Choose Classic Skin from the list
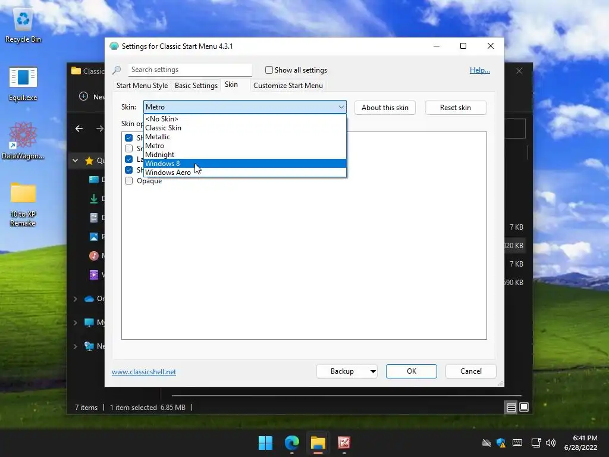The height and width of the screenshot is (457, 609). tap(244, 128)
